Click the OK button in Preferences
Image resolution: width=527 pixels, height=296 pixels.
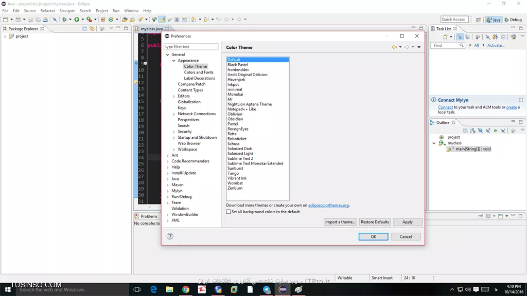[373, 236]
